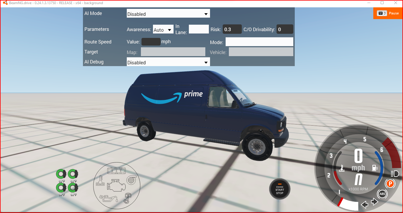
Task: Click the Parameters label
Action: pos(96,29)
